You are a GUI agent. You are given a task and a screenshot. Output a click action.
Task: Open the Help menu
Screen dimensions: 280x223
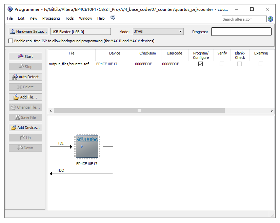click(x=101, y=18)
